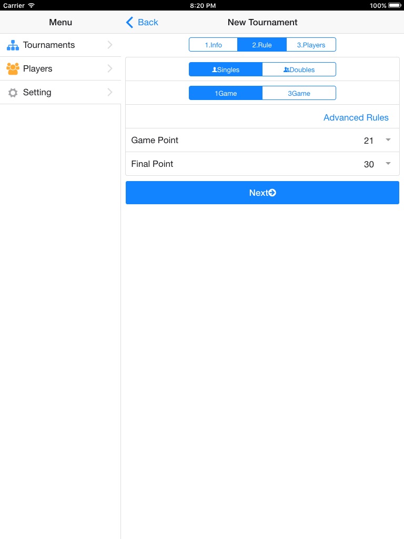This screenshot has width=404, height=539.
Task: Open the Setting menu item
Action: tap(37, 93)
